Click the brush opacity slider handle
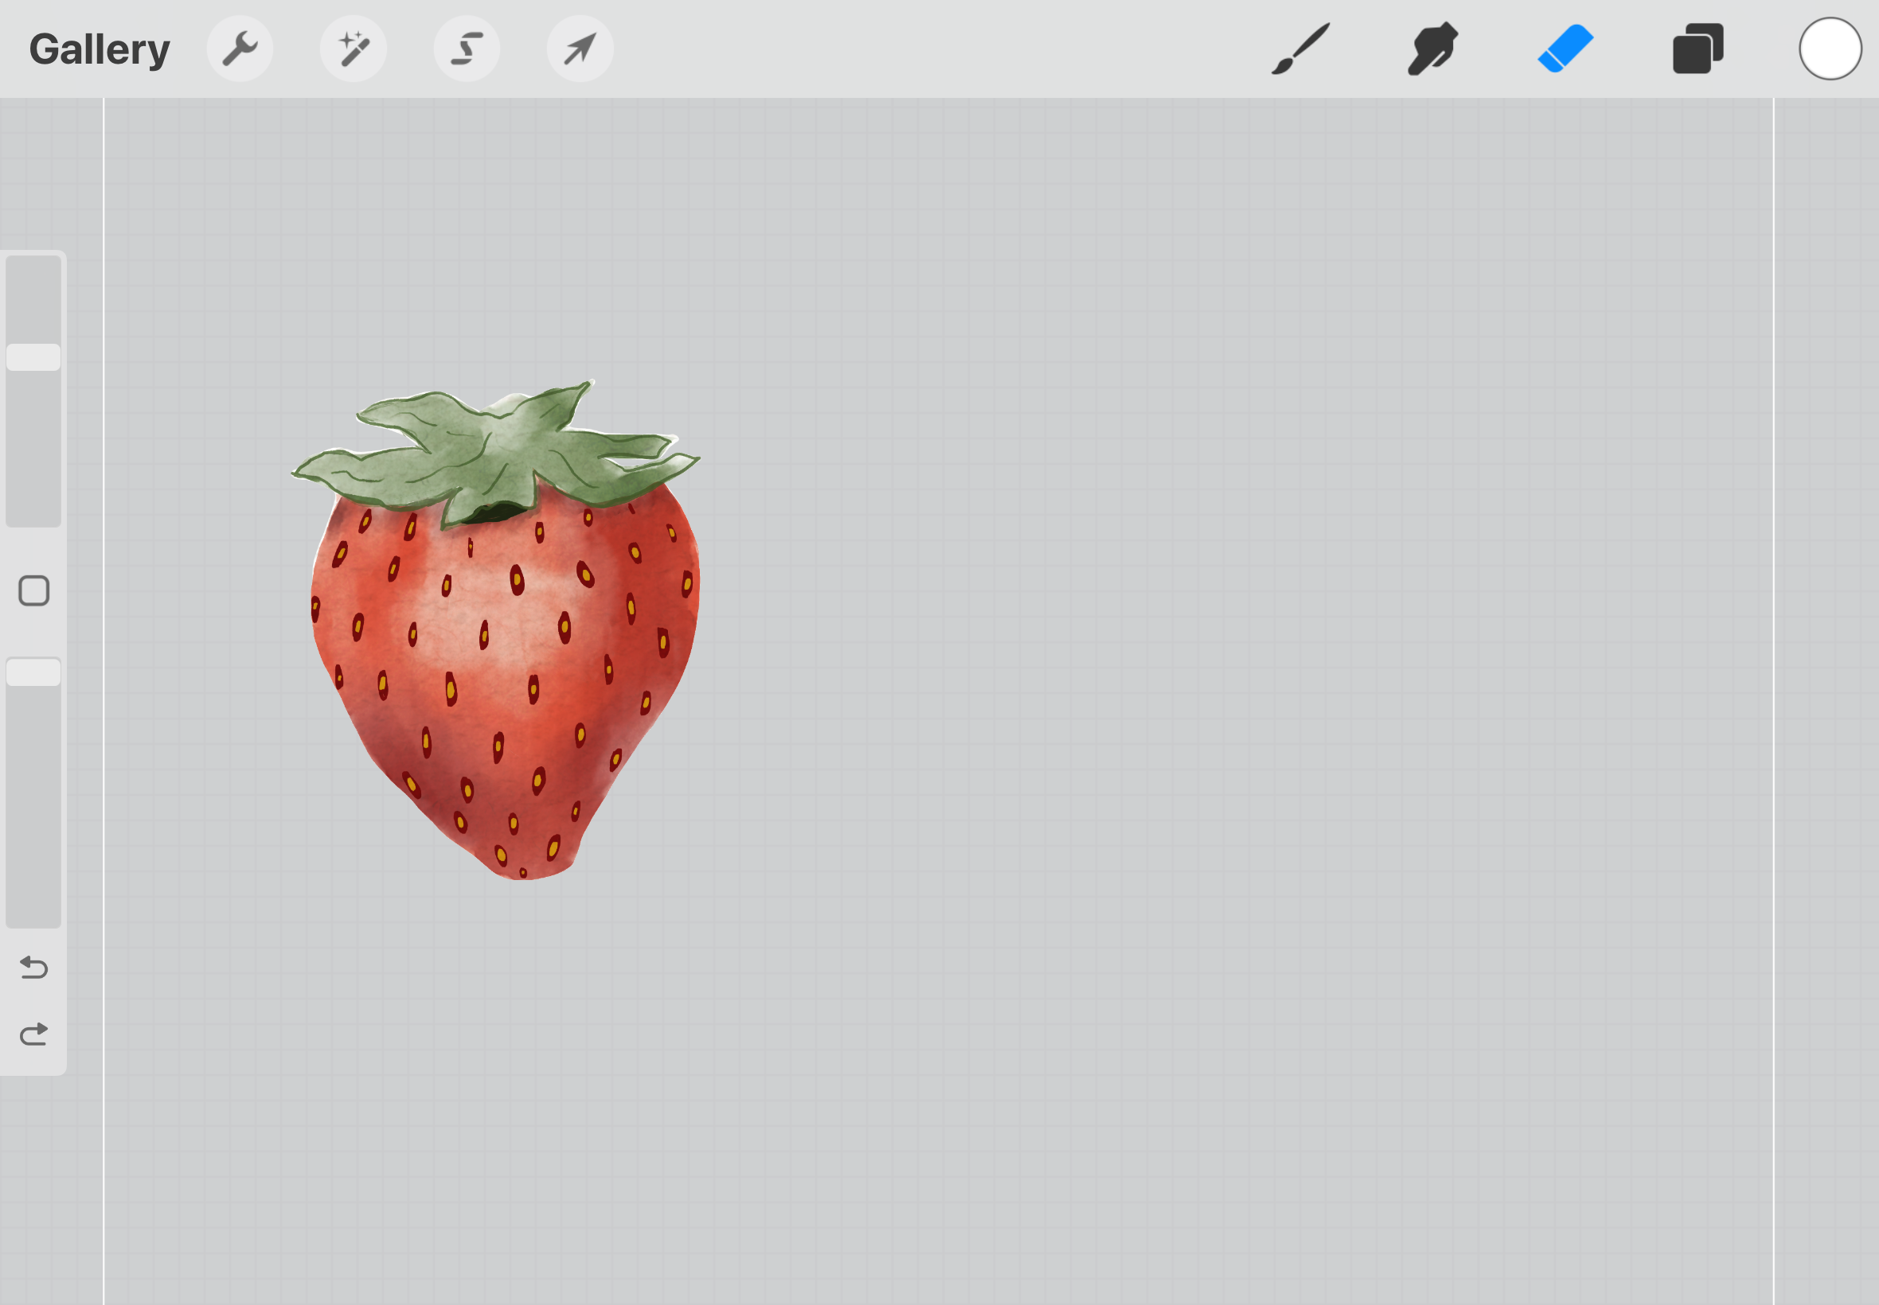 tap(33, 672)
